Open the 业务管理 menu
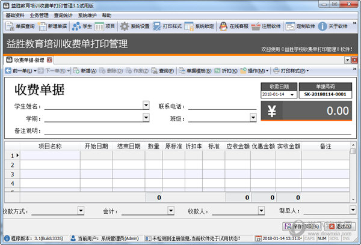 pyautogui.click(x=39, y=16)
